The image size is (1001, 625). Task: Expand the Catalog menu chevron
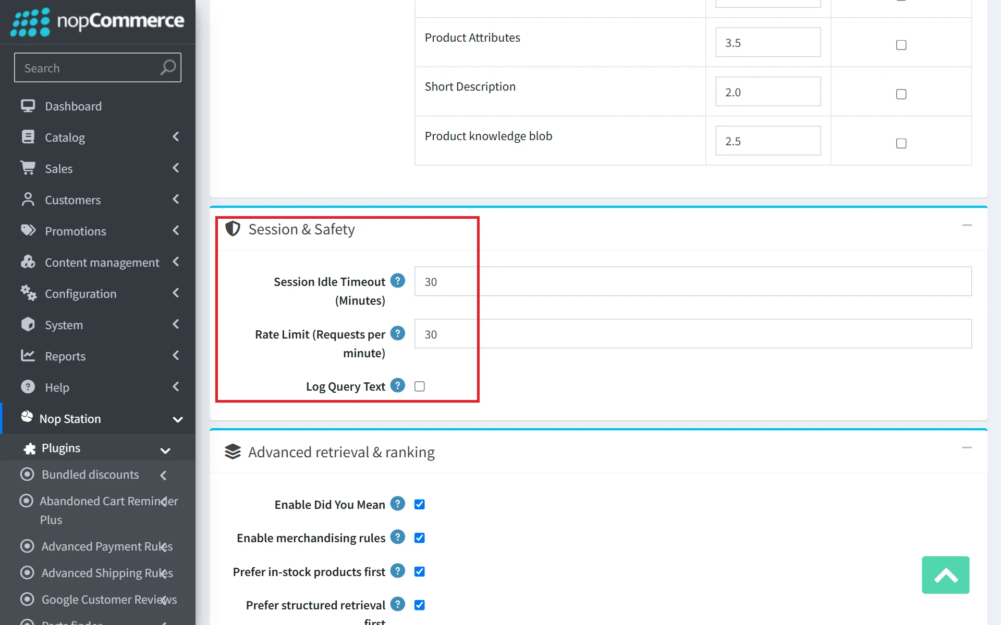[176, 137]
